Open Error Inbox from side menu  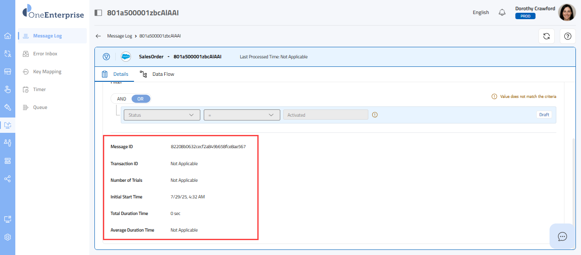[45, 54]
